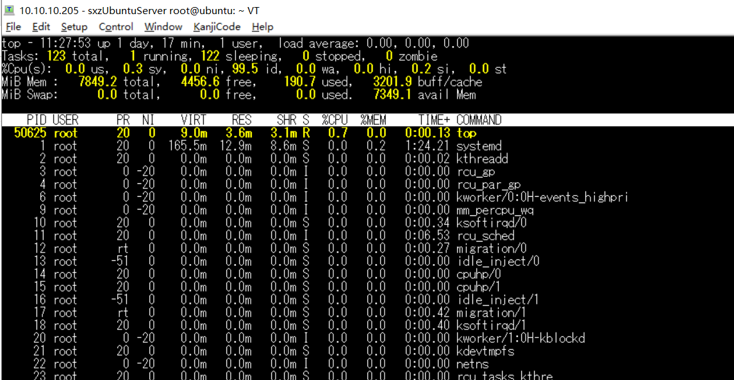Click the VIRT column header
This screenshot has width=734, height=380.
tap(194, 120)
